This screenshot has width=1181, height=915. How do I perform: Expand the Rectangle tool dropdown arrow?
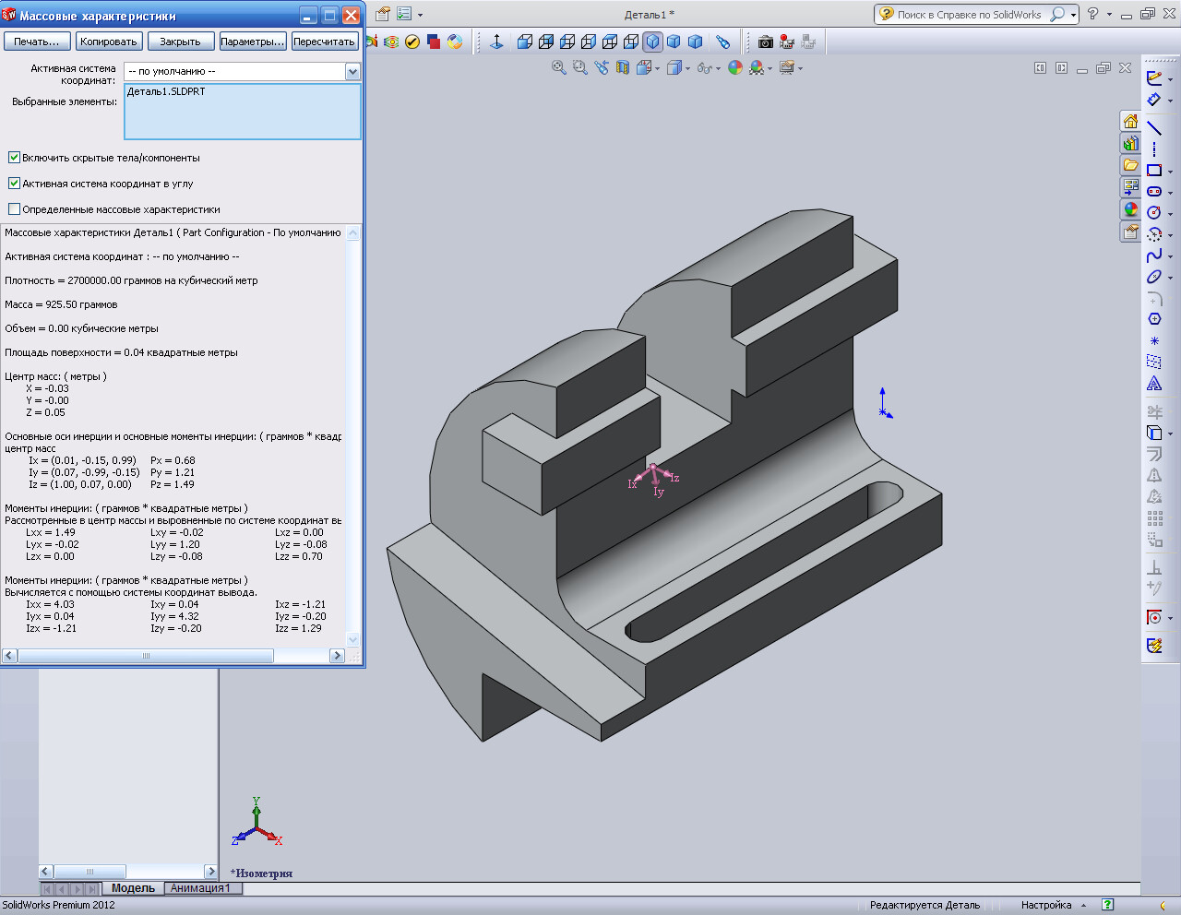1170,172
